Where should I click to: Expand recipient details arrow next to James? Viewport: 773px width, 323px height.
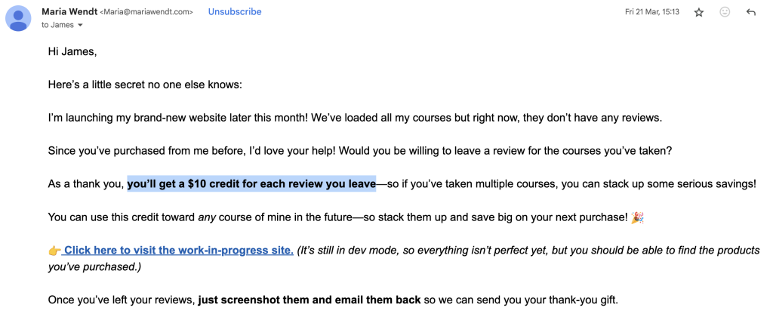coord(80,25)
